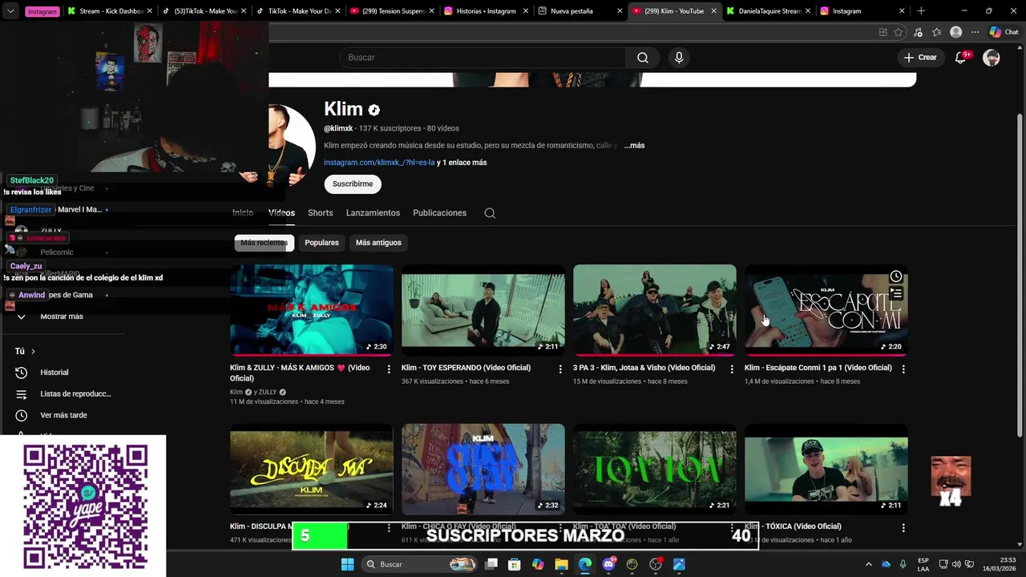Open Ver más tarde in sidebar
This screenshot has height=577, width=1026.
63,415
